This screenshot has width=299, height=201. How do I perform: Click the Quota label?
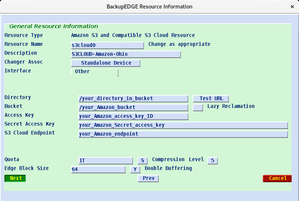[x=12, y=159]
